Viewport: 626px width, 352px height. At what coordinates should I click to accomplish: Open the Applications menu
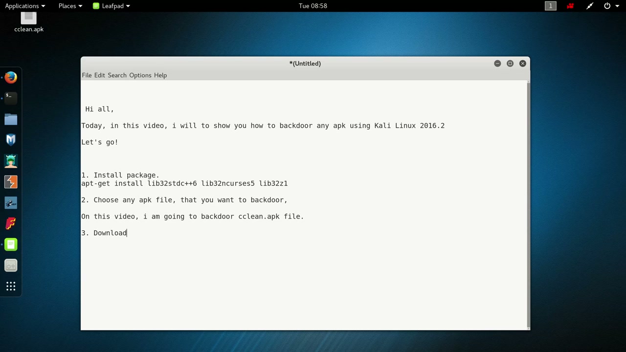[x=25, y=6]
